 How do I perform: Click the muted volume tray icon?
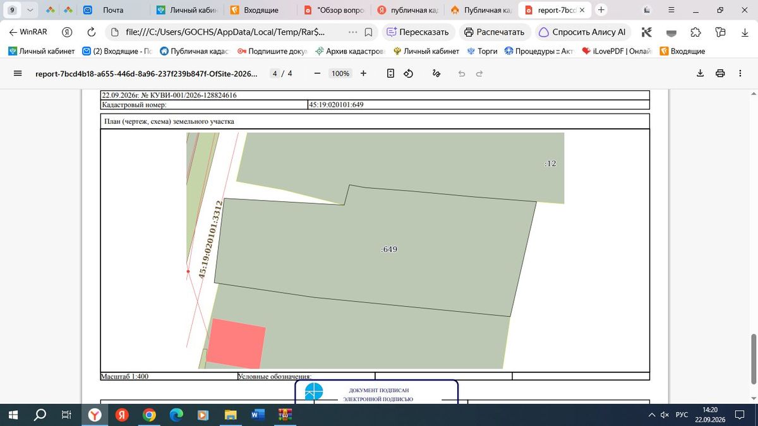665,415
